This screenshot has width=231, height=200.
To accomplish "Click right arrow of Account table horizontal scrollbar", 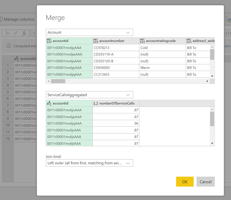I will pos(207,81).
